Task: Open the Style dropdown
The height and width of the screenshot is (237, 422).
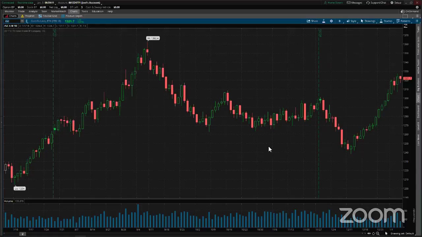Action: pos(351,21)
